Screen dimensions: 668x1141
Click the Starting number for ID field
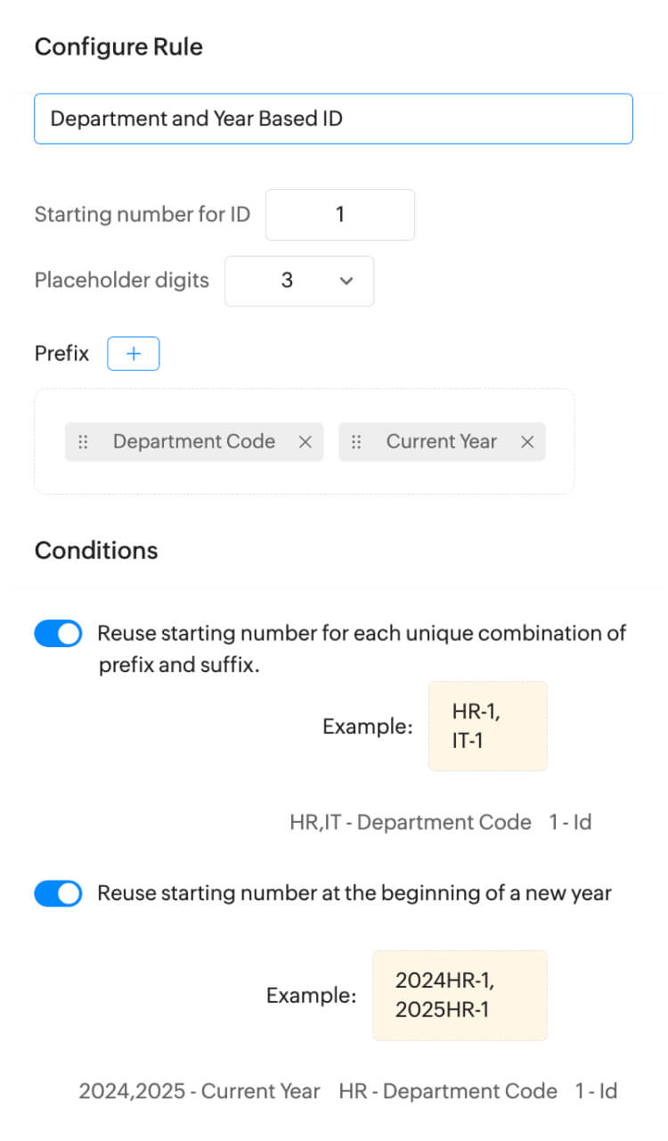click(x=339, y=215)
